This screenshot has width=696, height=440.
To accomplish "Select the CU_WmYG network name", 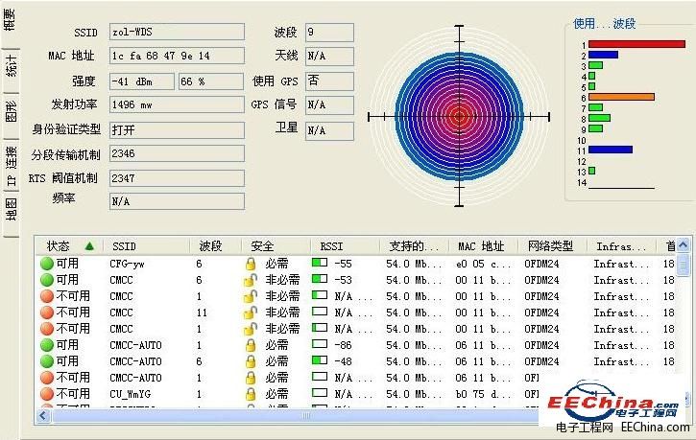I will pyautogui.click(x=130, y=394).
